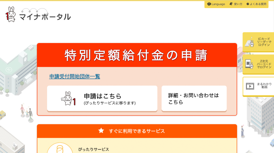This screenshot has height=153, width=274.
Task: Click 申請はこちら application button
Action: point(102,98)
